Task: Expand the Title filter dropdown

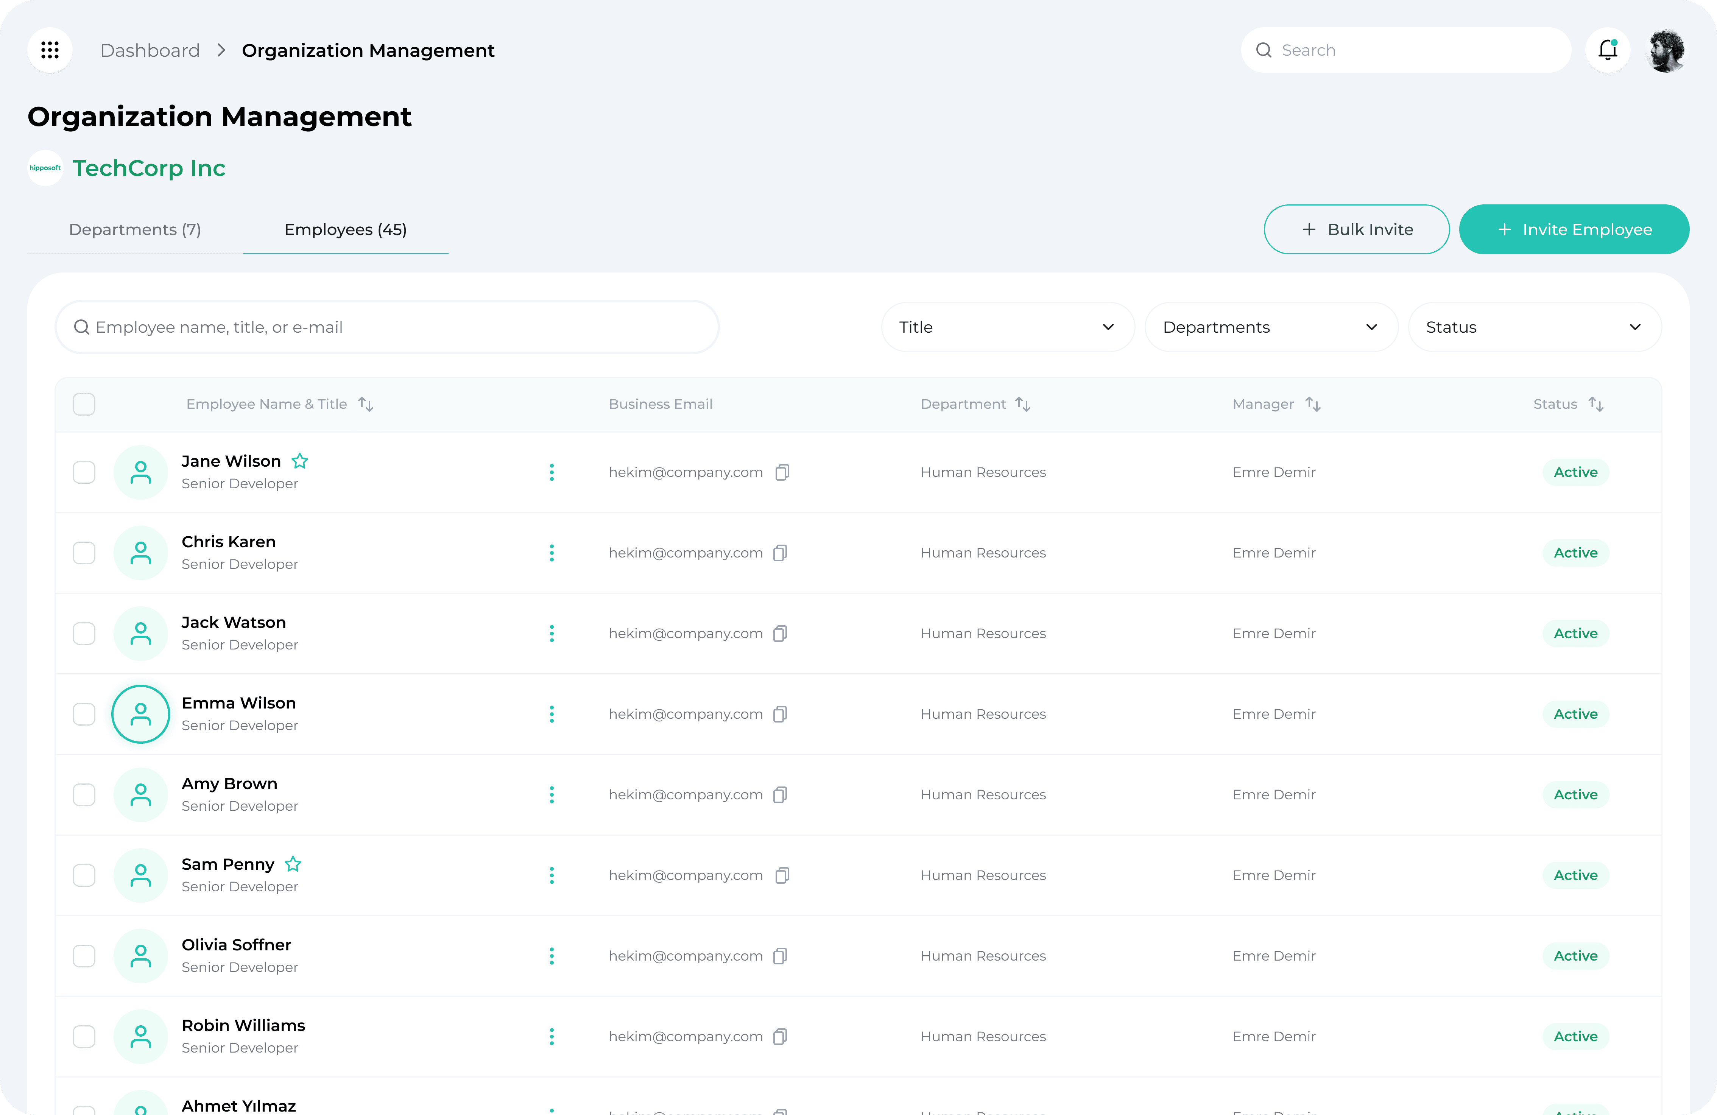Action: [1007, 327]
